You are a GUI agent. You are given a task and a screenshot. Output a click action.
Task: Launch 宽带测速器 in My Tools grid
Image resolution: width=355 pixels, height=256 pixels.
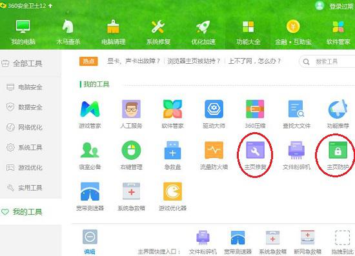click(x=90, y=197)
